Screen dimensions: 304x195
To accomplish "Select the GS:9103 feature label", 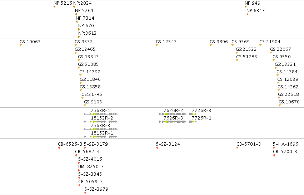I will click(93, 102).
